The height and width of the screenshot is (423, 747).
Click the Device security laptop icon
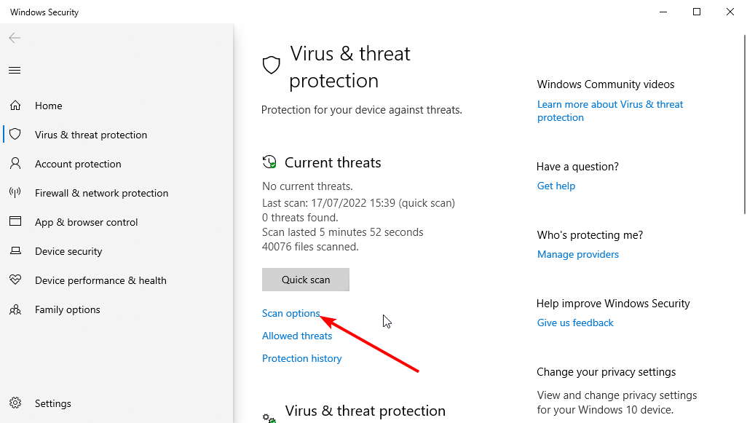pyautogui.click(x=15, y=250)
